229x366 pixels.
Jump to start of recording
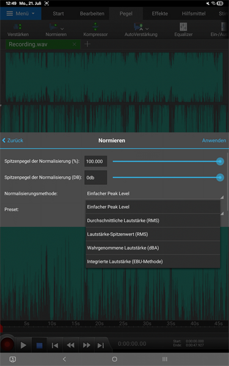coord(55,345)
